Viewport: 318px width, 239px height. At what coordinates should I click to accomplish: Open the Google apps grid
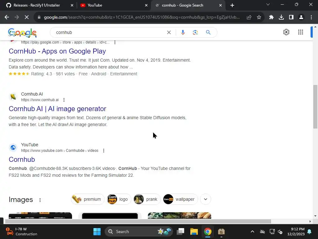301,32
